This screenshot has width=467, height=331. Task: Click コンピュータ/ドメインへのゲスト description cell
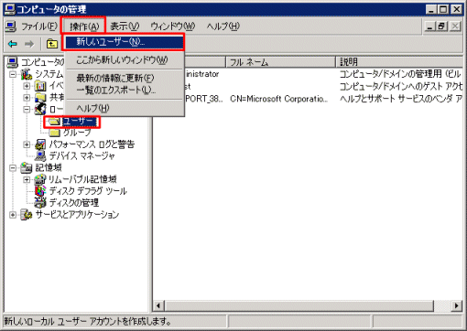coord(400,87)
